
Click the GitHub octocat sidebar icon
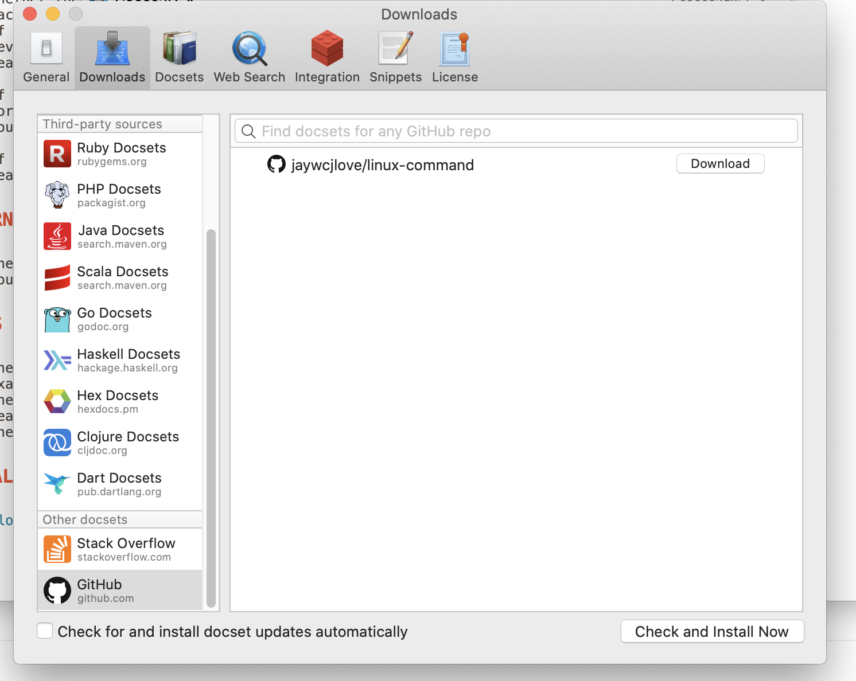pyautogui.click(x=57, y=590)
